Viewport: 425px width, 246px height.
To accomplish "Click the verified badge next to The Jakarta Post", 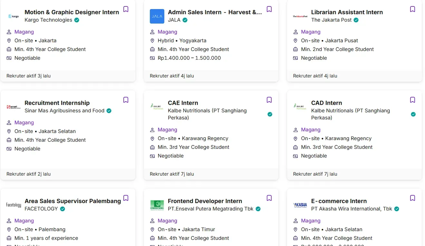I will pos(356,20).
